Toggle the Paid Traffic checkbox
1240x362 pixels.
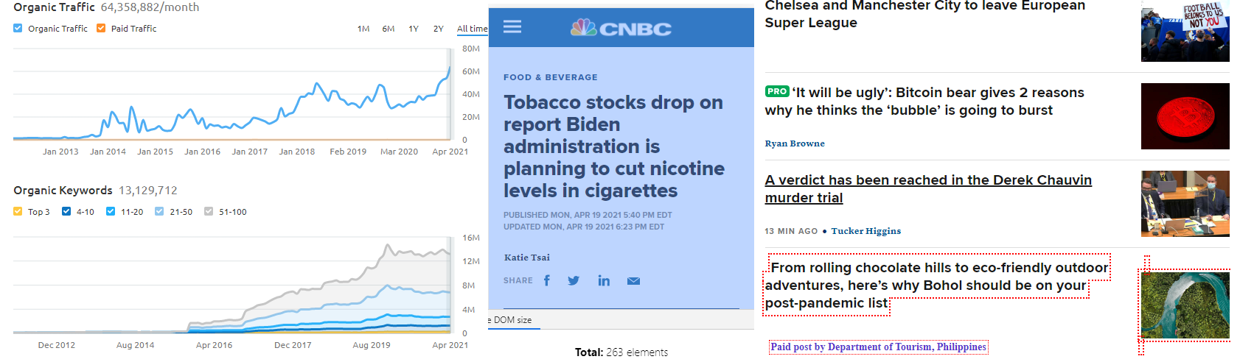[x=101, y=29]
